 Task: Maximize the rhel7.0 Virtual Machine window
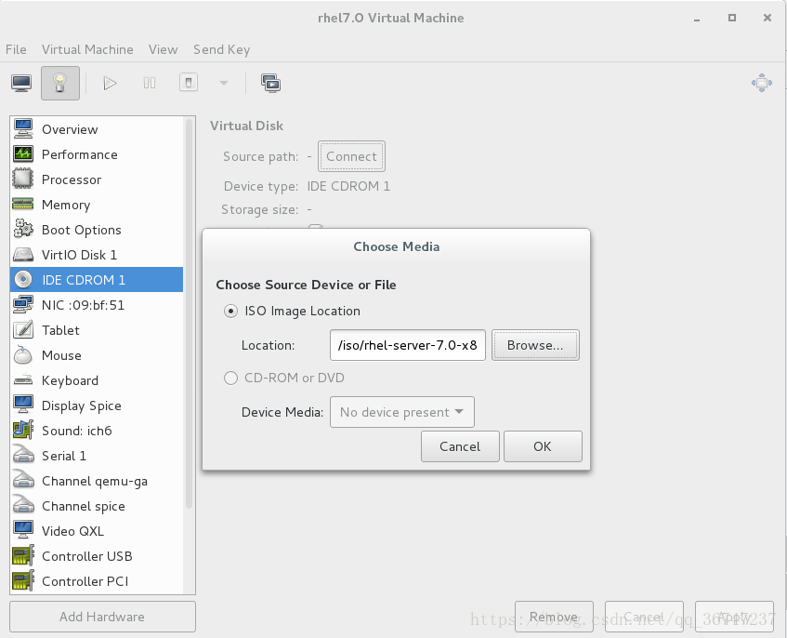coord(732,18)
